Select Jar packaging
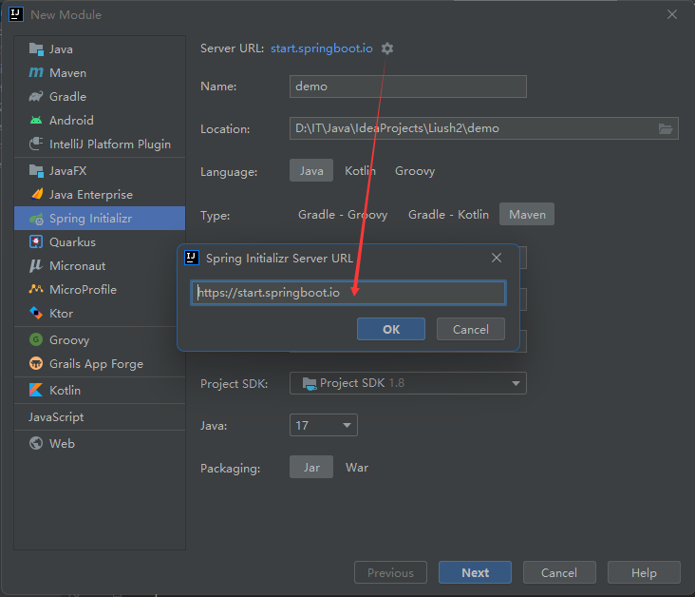This screenshot has height=597, width=695. [x=311, y=467]
